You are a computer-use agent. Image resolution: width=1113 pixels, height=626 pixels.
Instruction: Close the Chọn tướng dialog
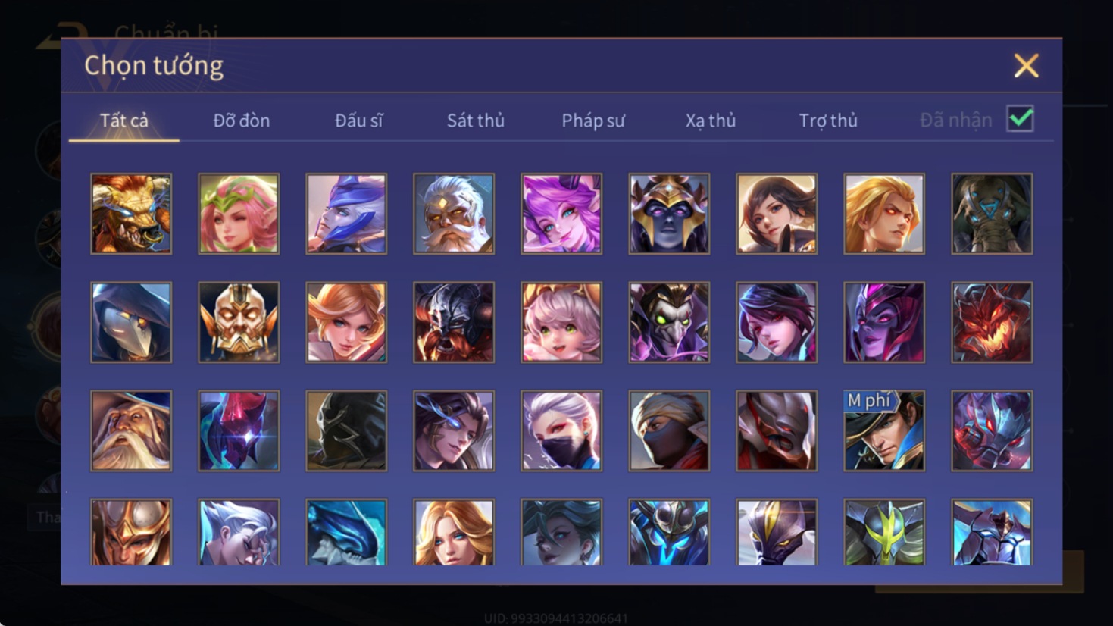(x=1026, y=66)
